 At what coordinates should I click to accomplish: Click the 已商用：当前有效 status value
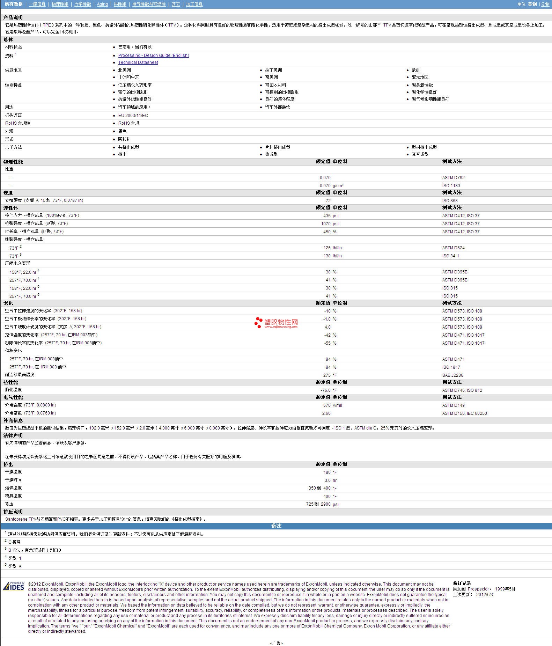[x=135, y=47]
